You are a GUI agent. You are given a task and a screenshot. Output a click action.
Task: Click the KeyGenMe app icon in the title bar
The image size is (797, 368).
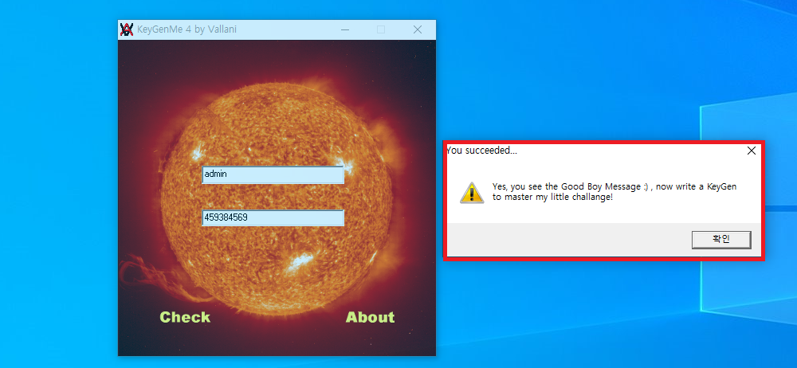pyautogui.click(x=127, y=29)
